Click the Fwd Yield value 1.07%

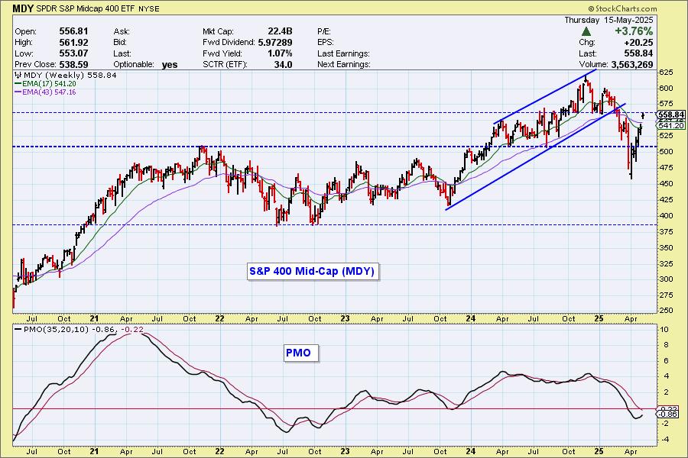(280, 53)
